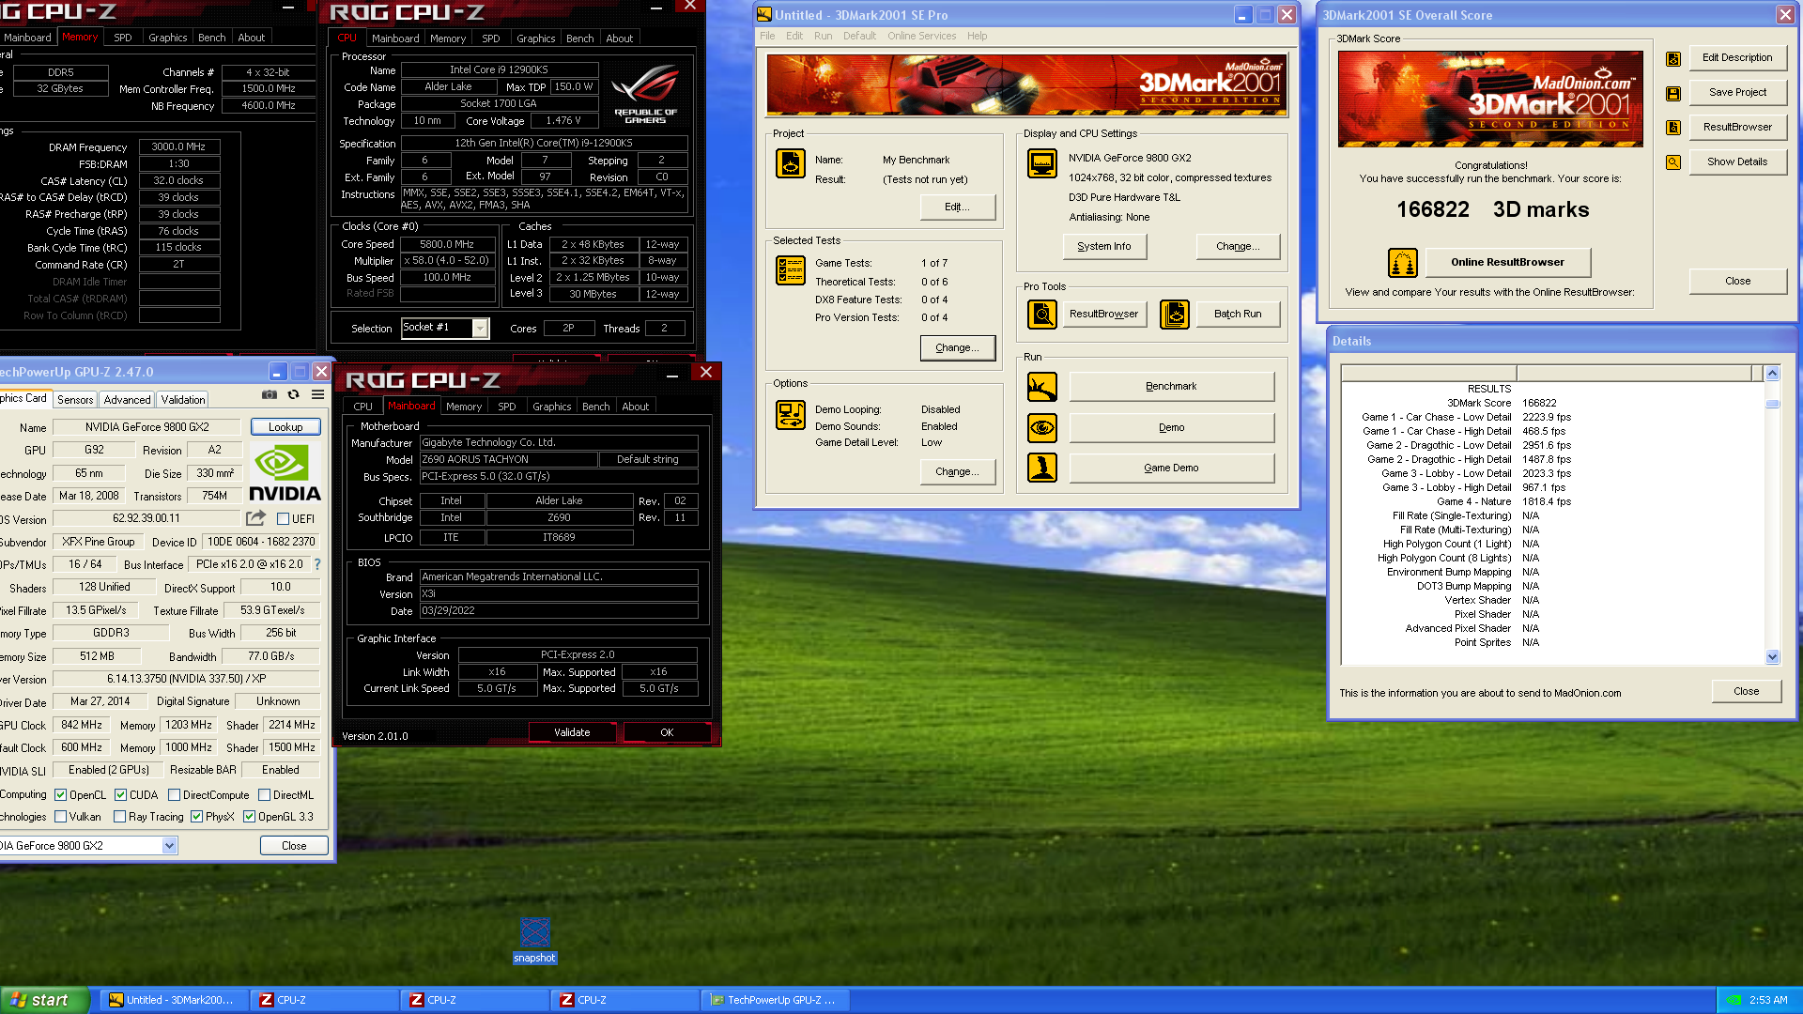Click the Options icon in 3DMark2001

click(791, 414)
